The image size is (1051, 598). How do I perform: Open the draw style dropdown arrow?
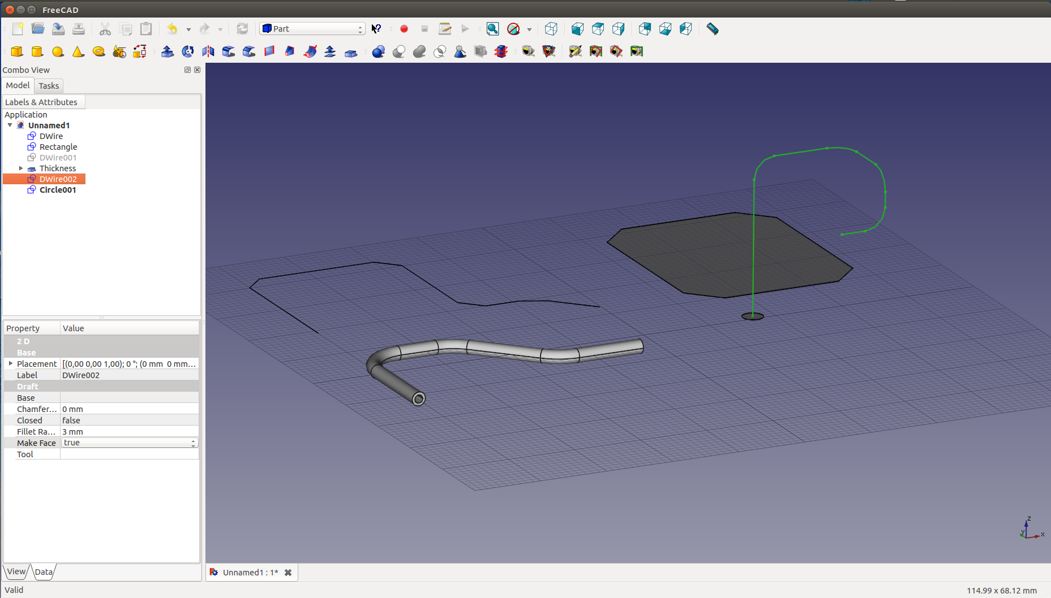(529, 29)
